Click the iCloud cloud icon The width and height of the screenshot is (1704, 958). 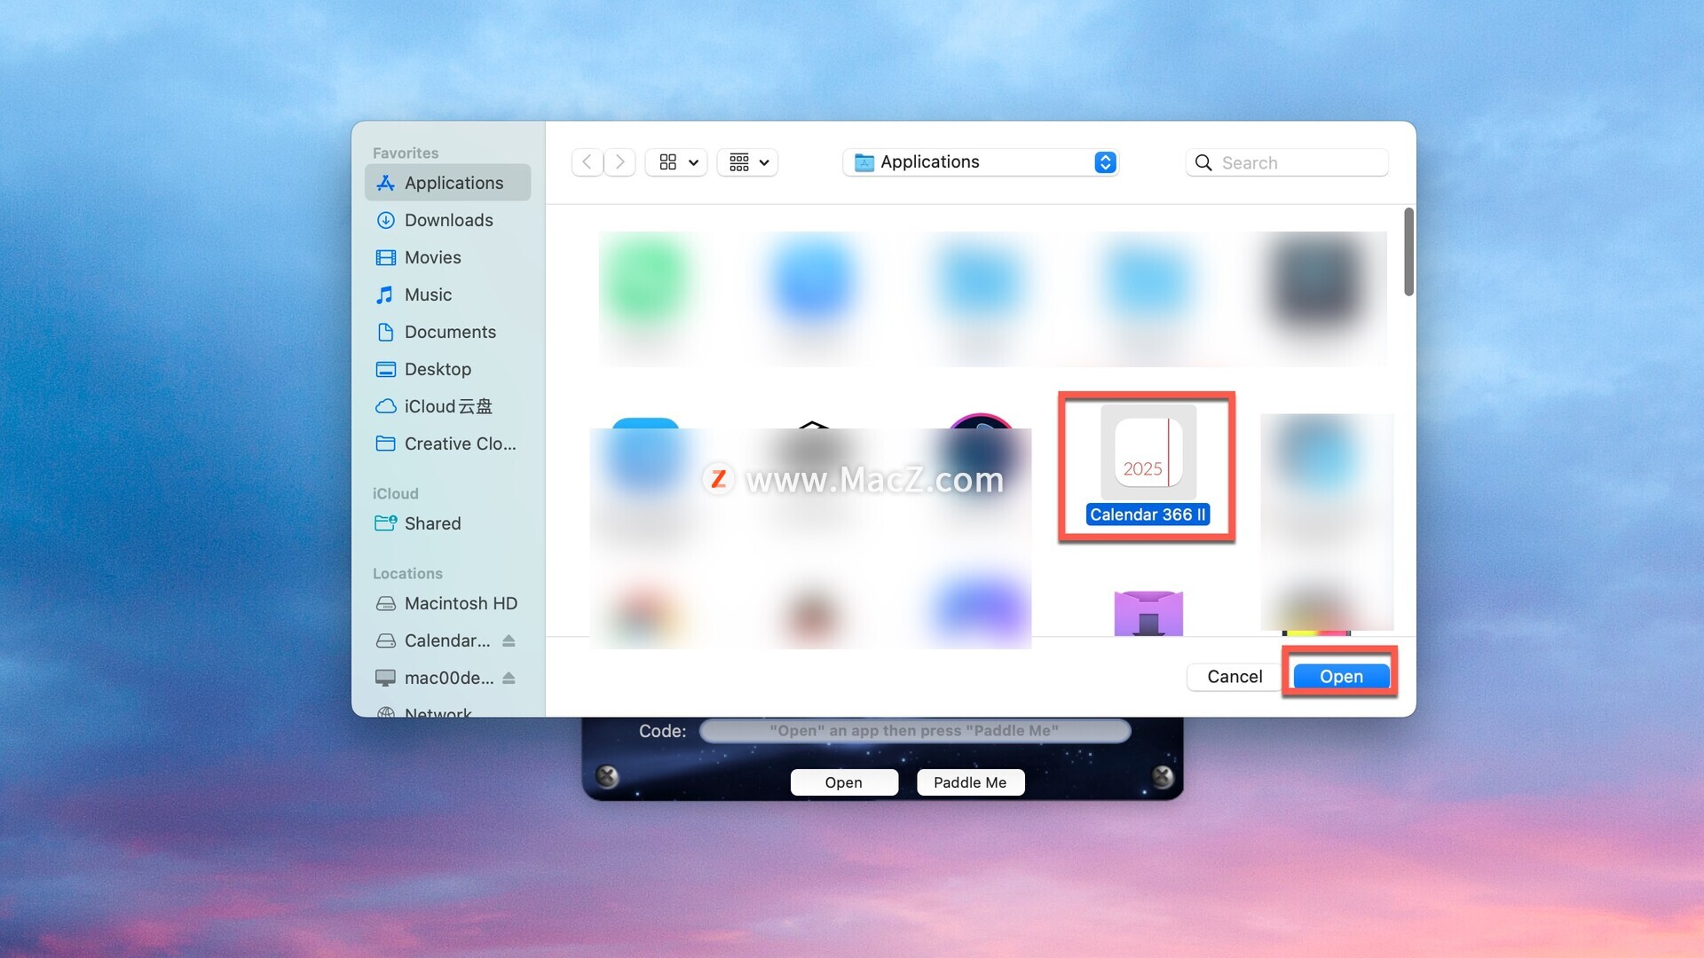point(385,406)
